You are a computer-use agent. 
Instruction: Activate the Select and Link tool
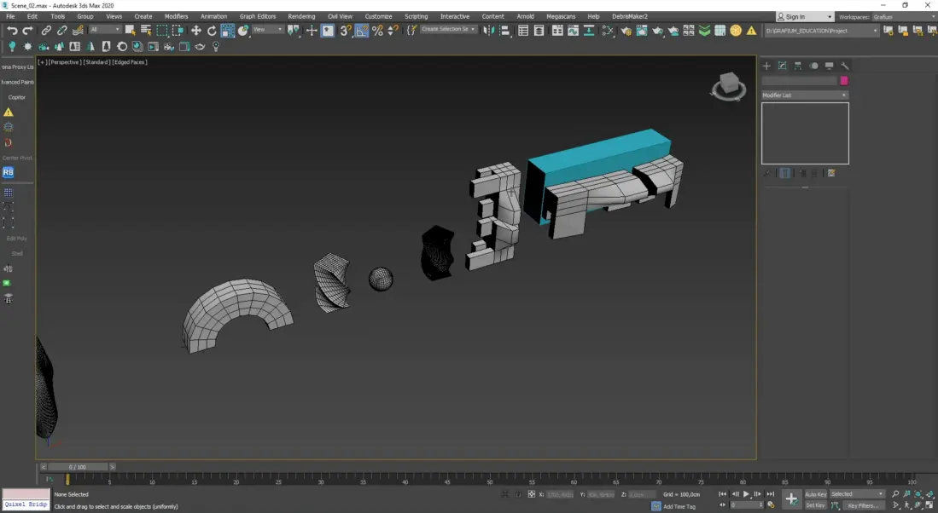[46, 31]
